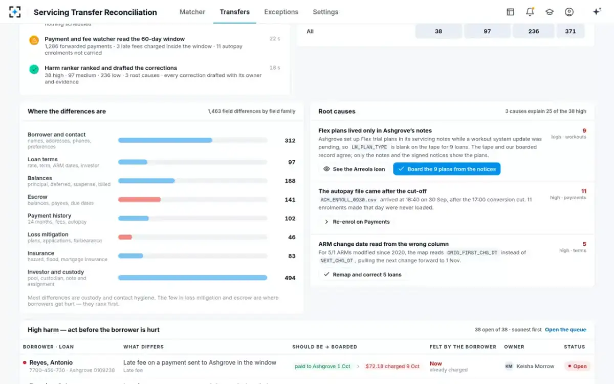Click Keisha Morrow's KM avatar
This screenshot has height=384, width=614.
click(509, 366)
